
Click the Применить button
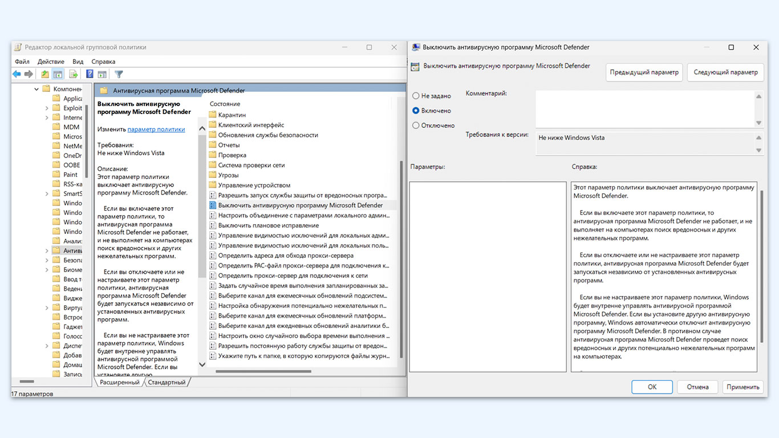tap(743, 387)
